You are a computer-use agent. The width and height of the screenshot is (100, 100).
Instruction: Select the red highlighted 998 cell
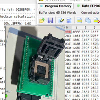pyautogui.click(x=68, y=32)
